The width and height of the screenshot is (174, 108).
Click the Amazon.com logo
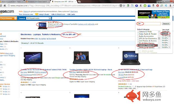7,12
